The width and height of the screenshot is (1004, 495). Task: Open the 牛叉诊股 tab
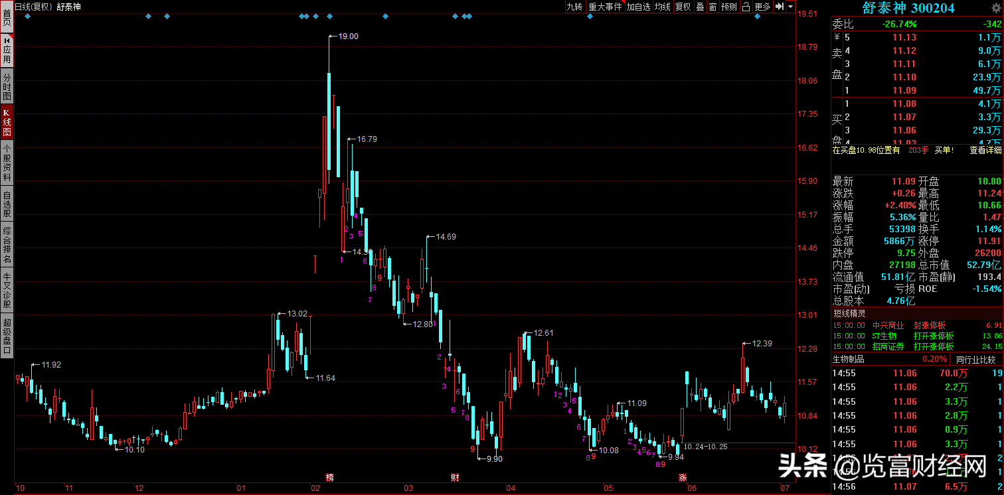tap(7, 291)
